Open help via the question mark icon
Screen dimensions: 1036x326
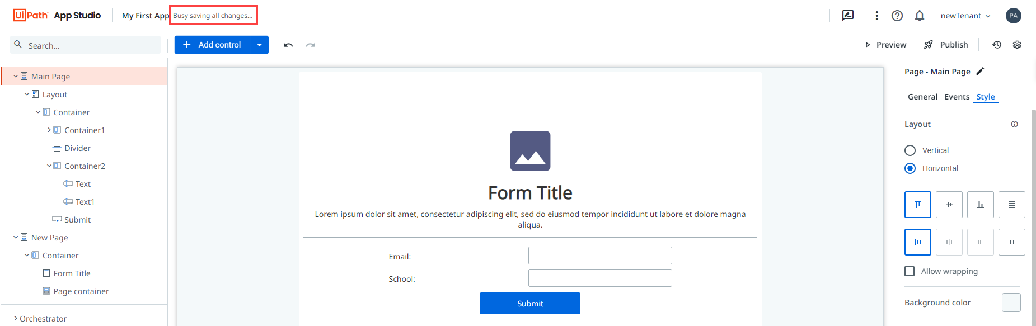[897, 16]
